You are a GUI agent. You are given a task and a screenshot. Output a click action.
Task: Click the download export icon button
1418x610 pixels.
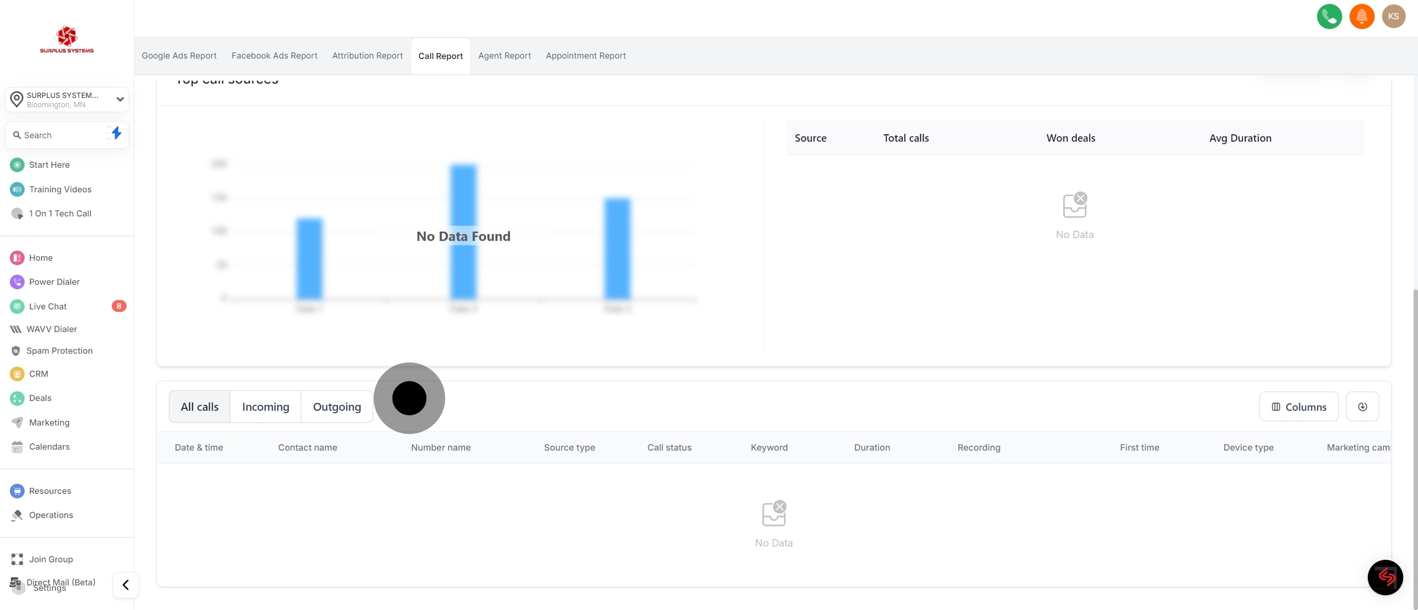click(1362, 406)
